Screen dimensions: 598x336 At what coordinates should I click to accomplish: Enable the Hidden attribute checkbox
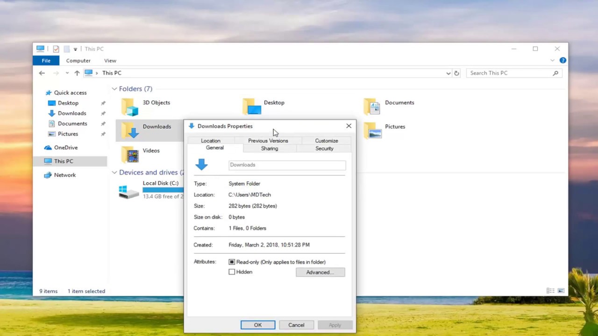coord(232,272)
